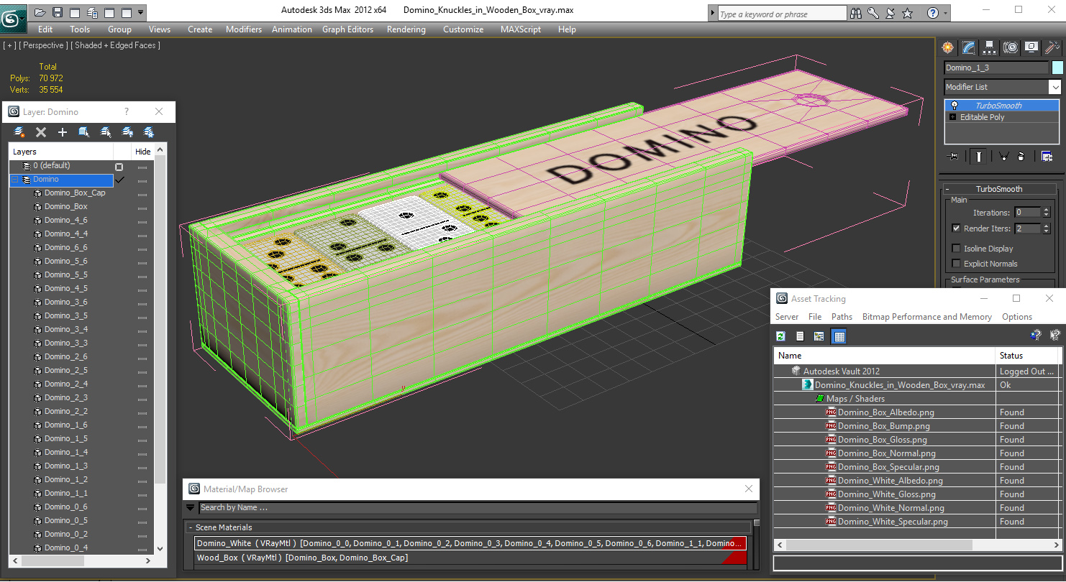
Task: Collapse the Scene Materials section
Action: coord(191,527)
